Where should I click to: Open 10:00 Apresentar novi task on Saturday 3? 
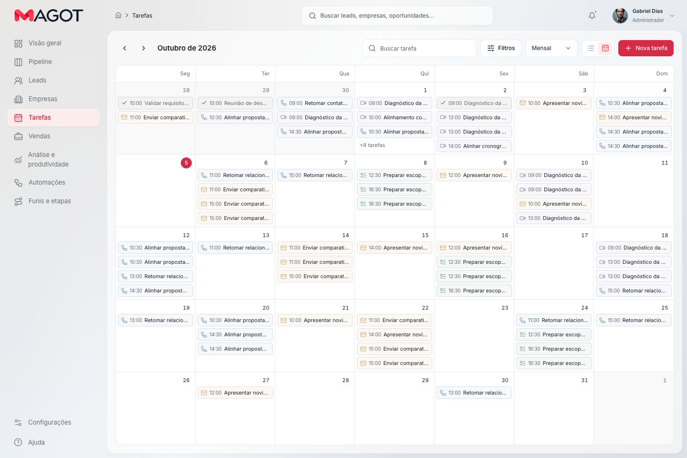click(x=554, y=103)
